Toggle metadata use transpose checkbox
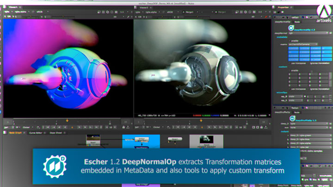 click(x=290, y=63)
